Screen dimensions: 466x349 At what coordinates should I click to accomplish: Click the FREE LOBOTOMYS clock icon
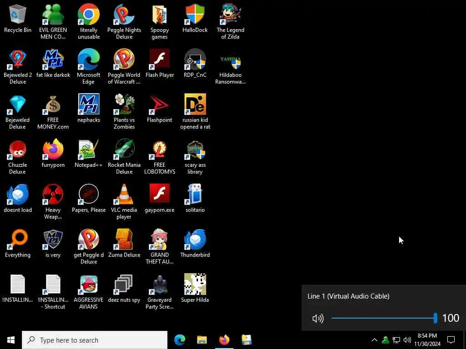coord(160,157)
